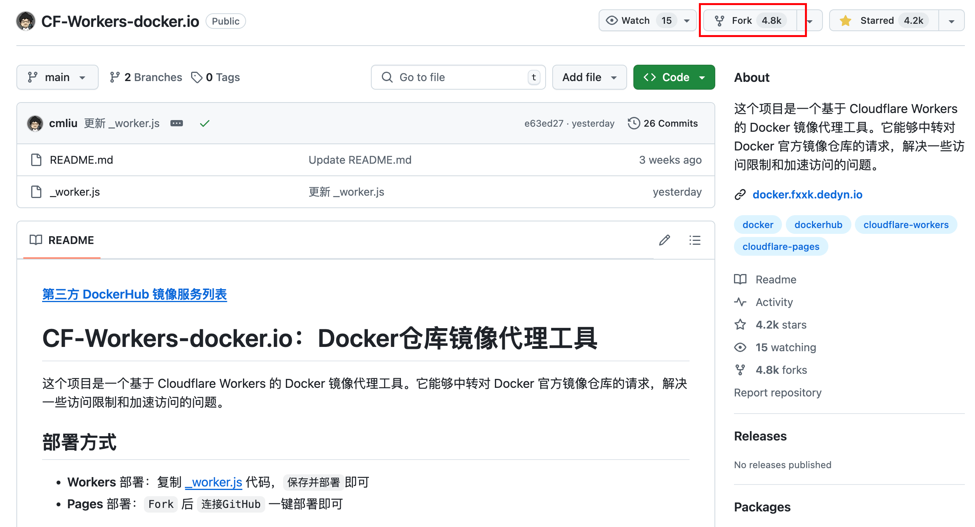Expand the Fork dropdown arrow
This screenshot has height=527, width=975.
810,21
